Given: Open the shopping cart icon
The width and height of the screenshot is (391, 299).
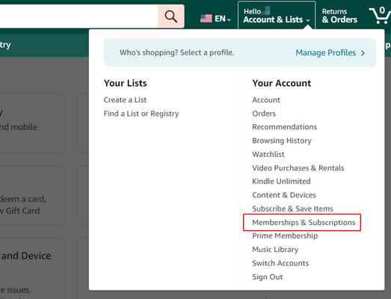Looking at the screenshot, I should (x=380, y=15).
